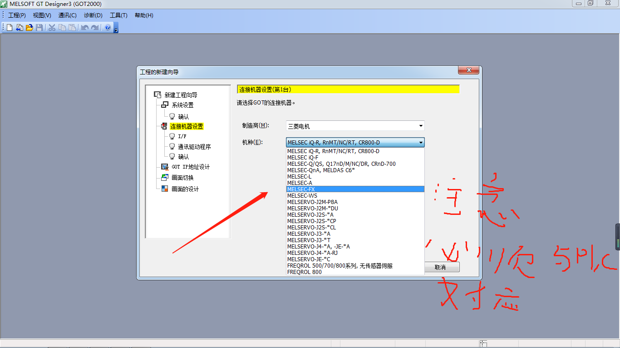Choose MELSEC iQ-F from the list

pos(355,158)
